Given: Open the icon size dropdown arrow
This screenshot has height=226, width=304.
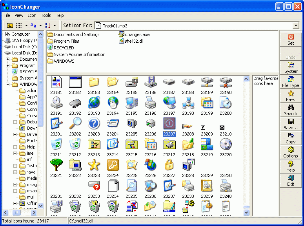Looking at the screenshot, I should (40, 25).
